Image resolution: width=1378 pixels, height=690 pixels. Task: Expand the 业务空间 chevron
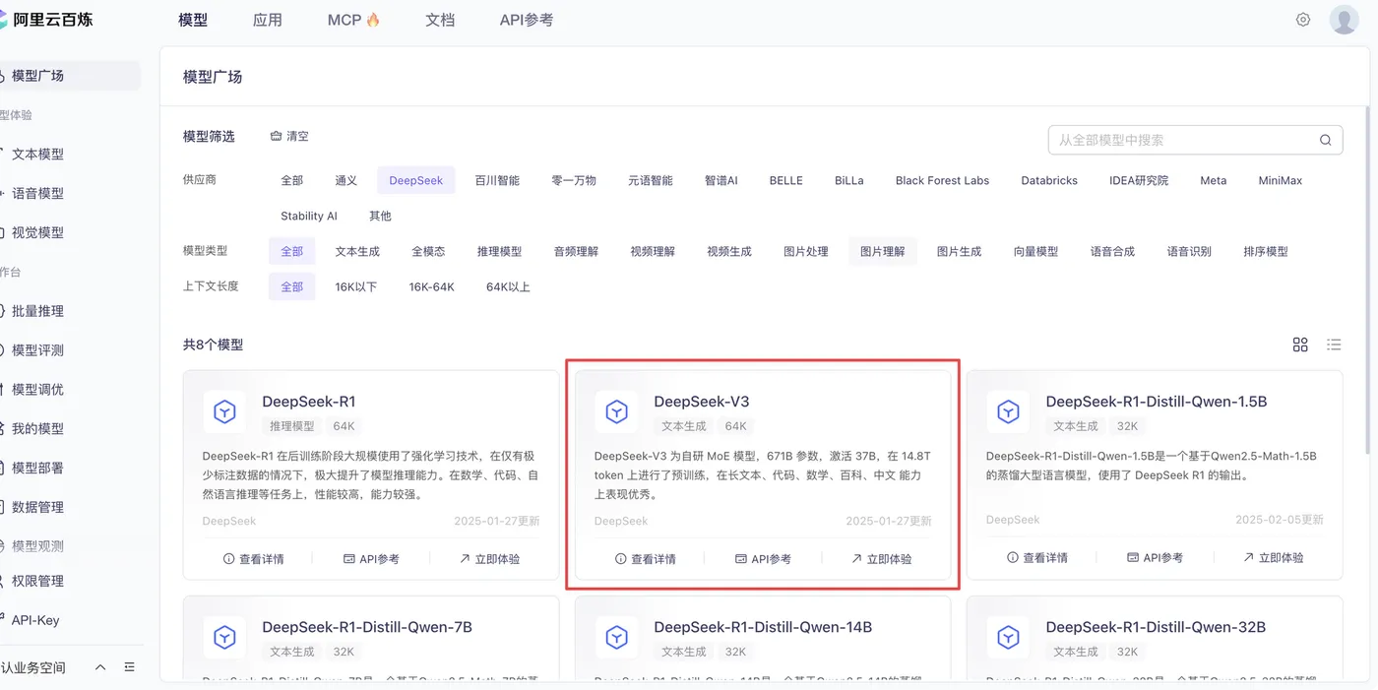click(100, 667)
